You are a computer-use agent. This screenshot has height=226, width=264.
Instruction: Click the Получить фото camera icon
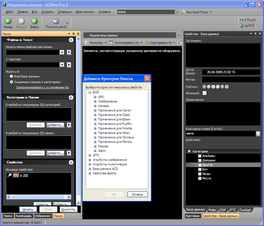tap(56, 21)
